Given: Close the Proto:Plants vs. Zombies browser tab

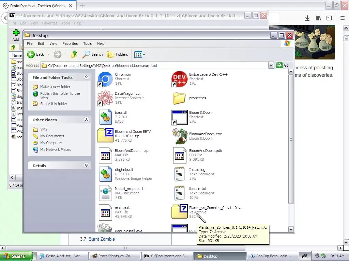Looking at the screenshot, I should point(71,6).
